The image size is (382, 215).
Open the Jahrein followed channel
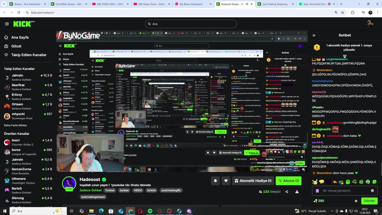tap(28, 77)
